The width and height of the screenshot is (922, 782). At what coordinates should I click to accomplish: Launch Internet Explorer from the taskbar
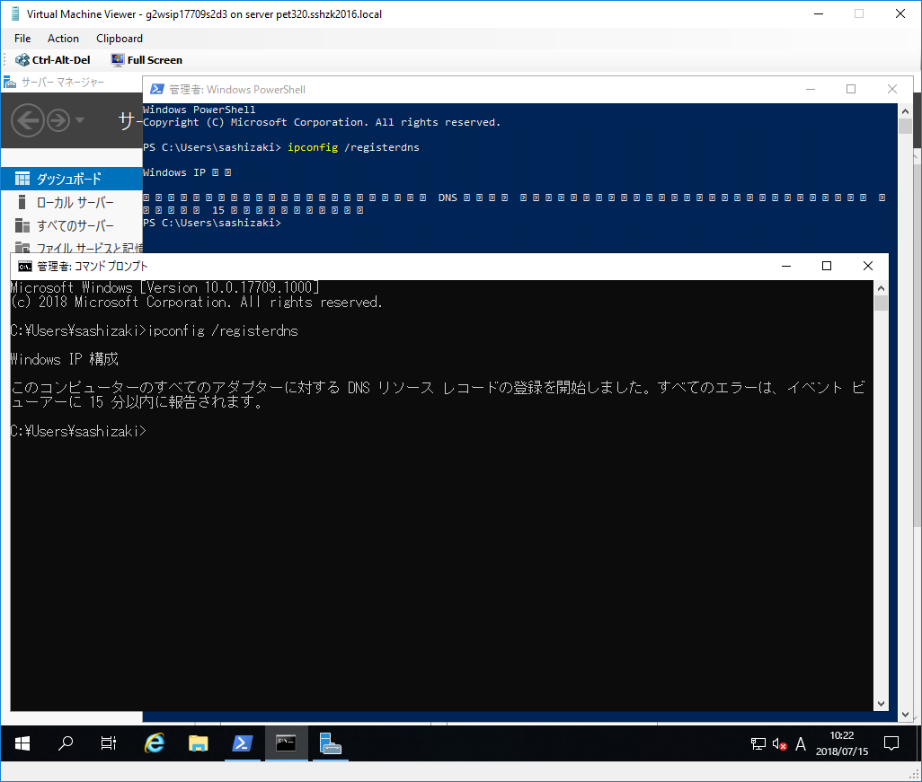[154, 743]
